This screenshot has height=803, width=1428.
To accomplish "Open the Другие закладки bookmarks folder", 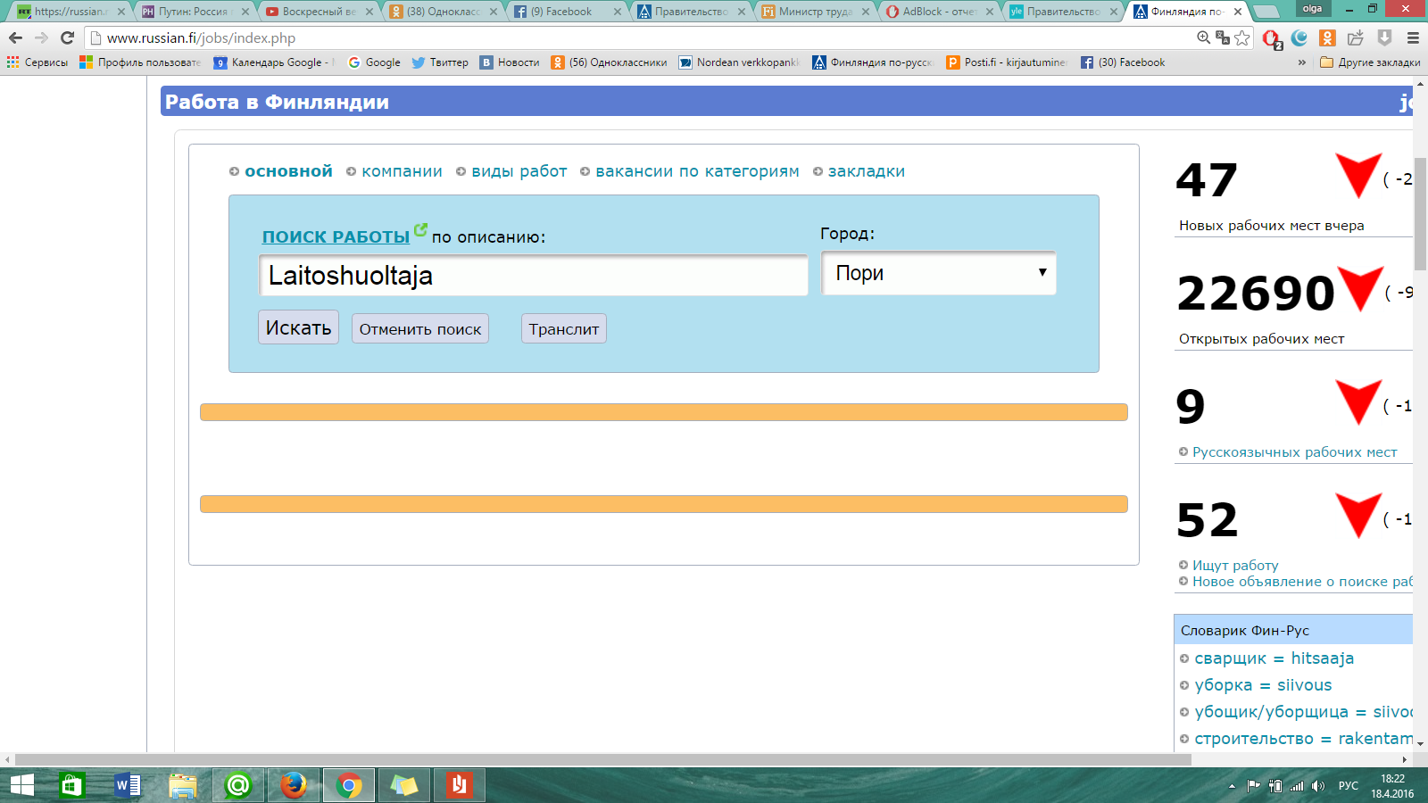I will click(1370, 62).
